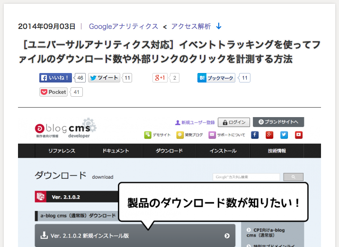Open the リファレンス menu item
This screenshot has width=339, height=247.
(62, 151)
